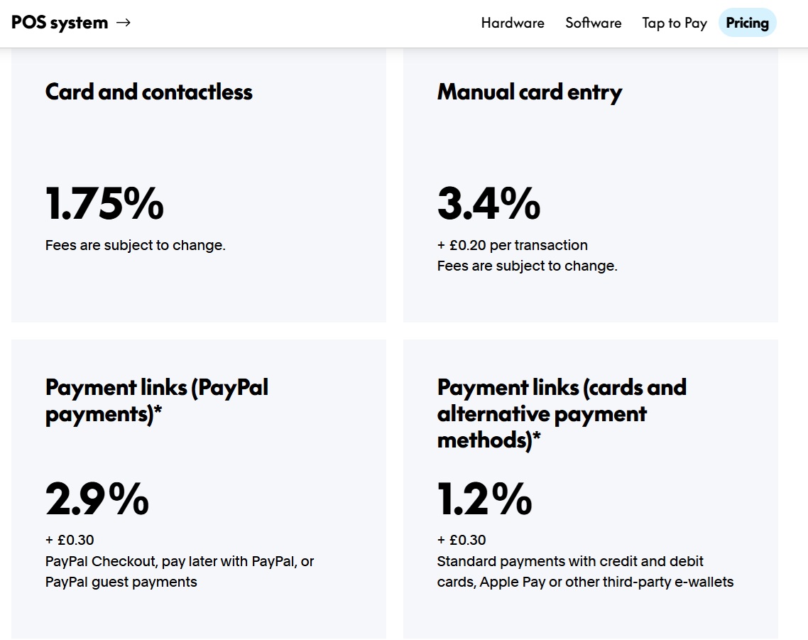This screenshot has width=808, height=640.
Task: Open the Hardware section from the navigation
Action: point(513,23)
